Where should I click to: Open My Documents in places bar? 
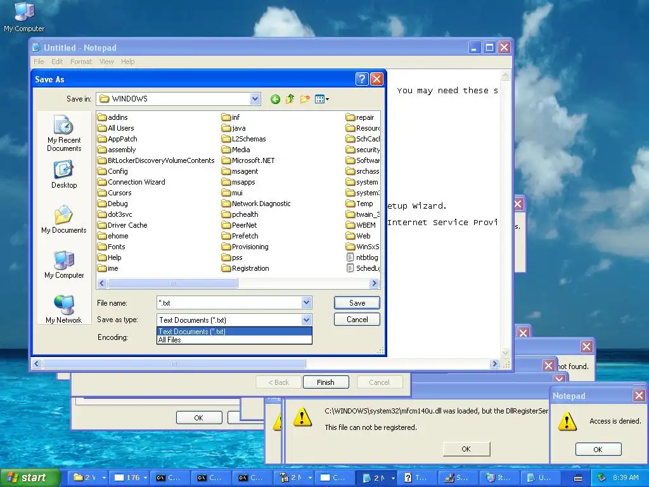point(64,219)
